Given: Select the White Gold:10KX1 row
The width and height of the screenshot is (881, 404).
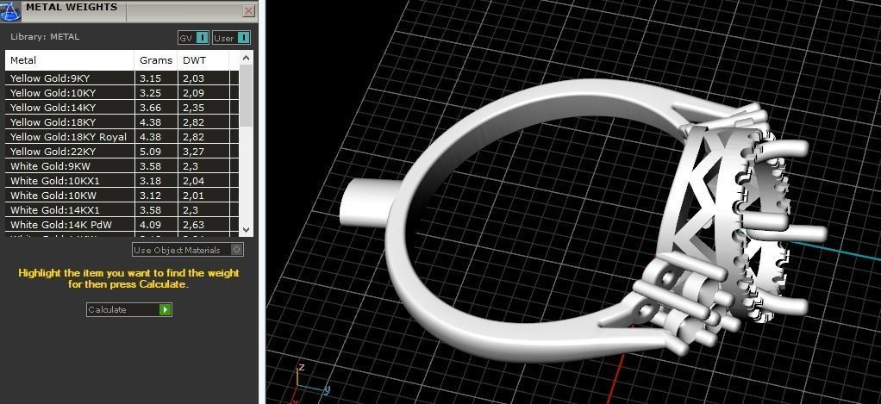Looking at the screenshot, I should point(122,181).
